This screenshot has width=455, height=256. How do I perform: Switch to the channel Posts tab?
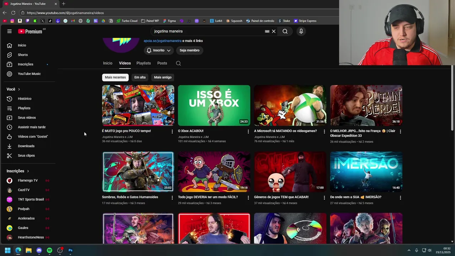point(162,63)
